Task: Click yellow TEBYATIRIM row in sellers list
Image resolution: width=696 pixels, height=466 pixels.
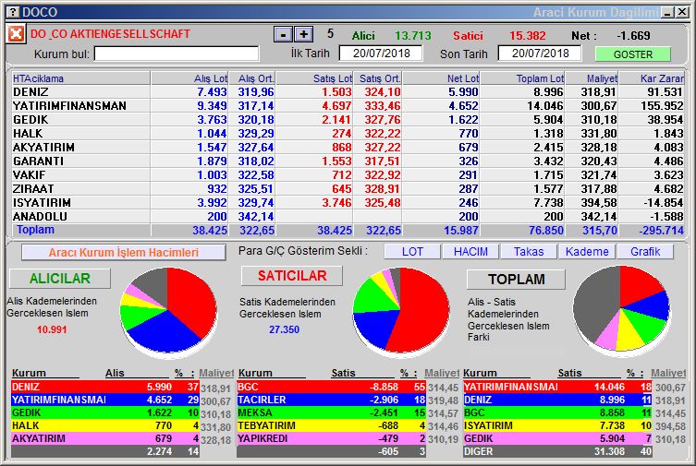Action: [x=331, y=425]
